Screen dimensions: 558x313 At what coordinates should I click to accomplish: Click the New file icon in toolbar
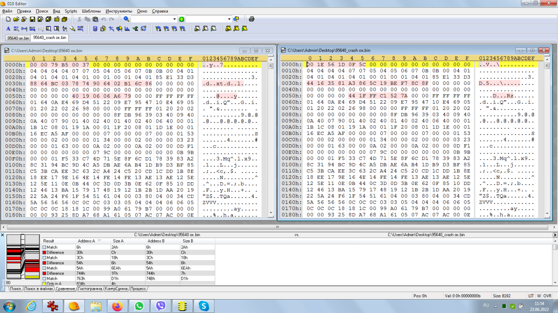tap(8, 19)
